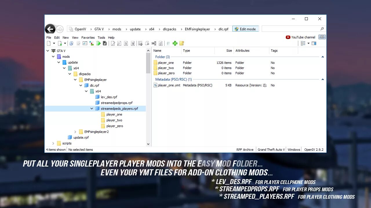Click the green play arrow icon

click(99, 43)
